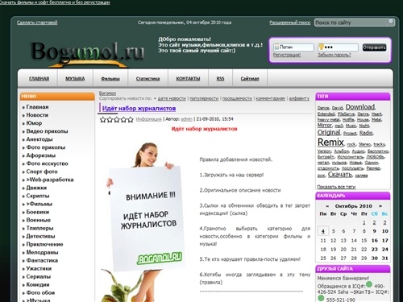Open Юмор in side menu
Image resolution: width=403 pixels, height=302 pixels.
34,123
